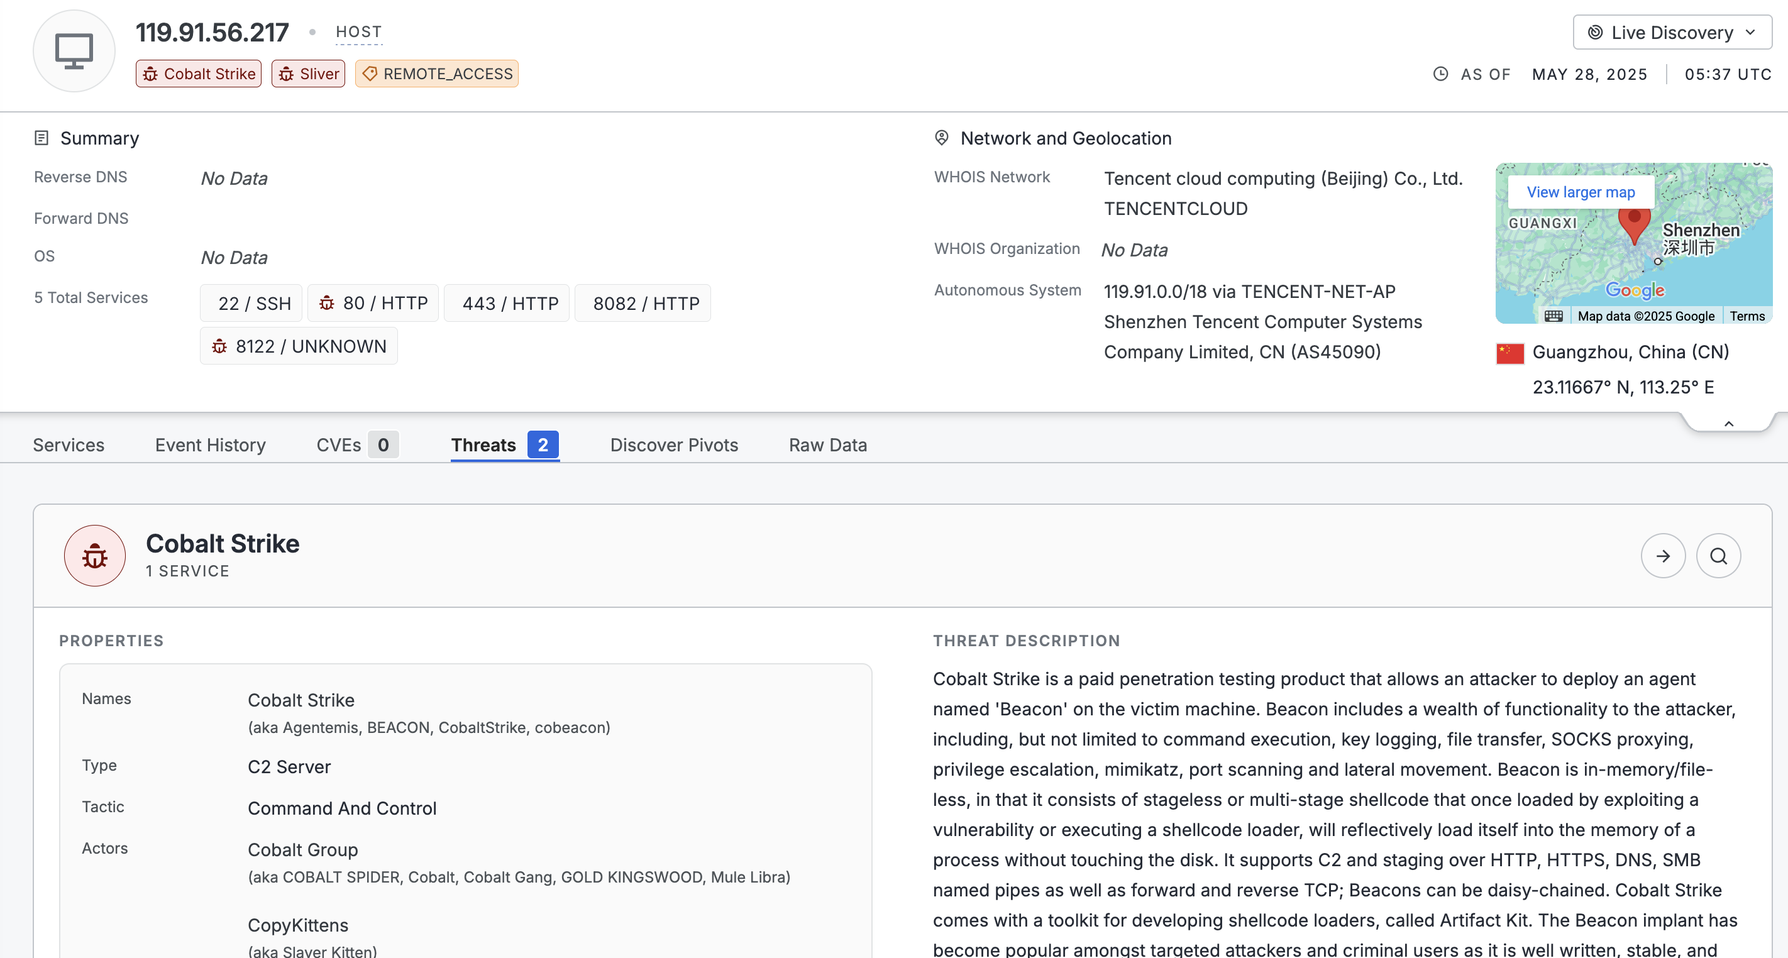Click the map Terms link
The height and width of the screenshot is (958, 1788).
coord(1747,316)
